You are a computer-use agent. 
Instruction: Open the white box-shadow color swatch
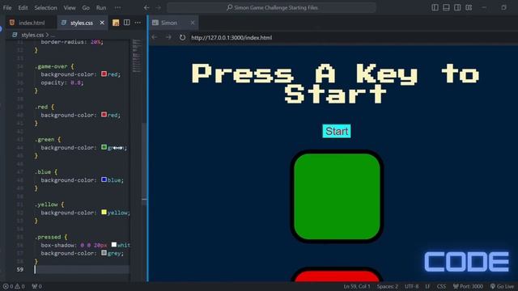click(x=114, y=244)
